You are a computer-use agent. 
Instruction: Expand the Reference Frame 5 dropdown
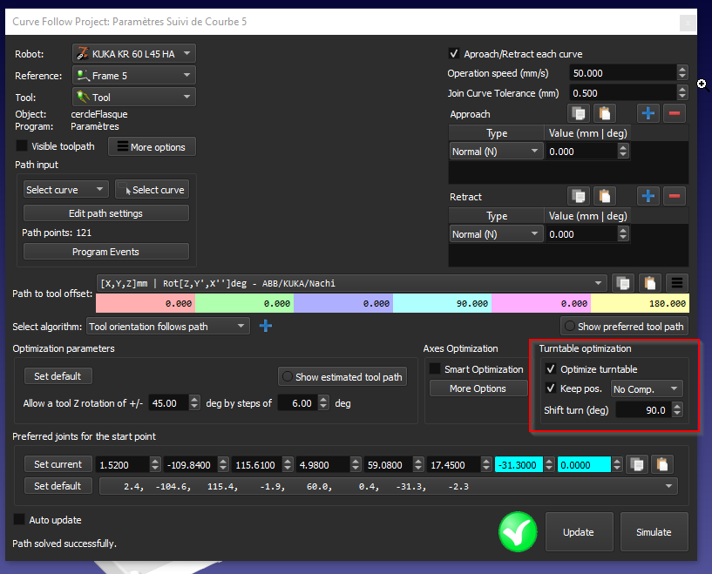click(133, 76)
